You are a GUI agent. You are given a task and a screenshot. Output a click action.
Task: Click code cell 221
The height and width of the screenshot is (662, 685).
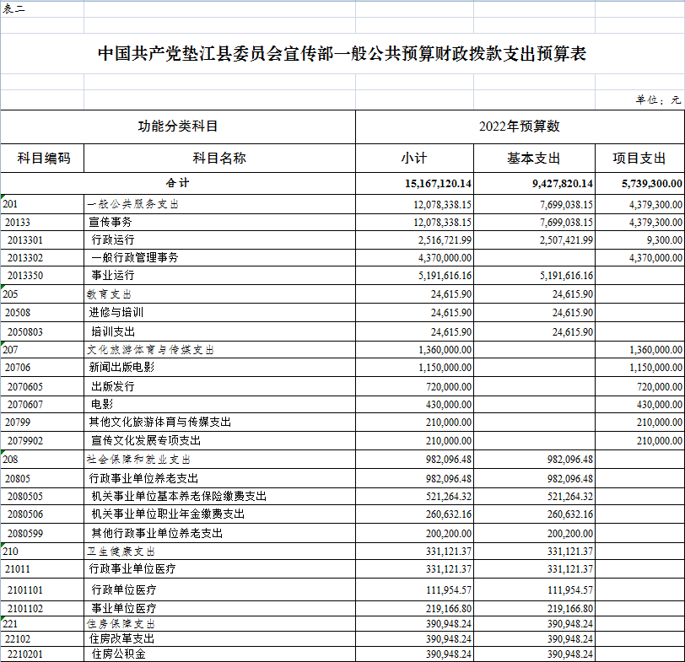click(42, 623)
